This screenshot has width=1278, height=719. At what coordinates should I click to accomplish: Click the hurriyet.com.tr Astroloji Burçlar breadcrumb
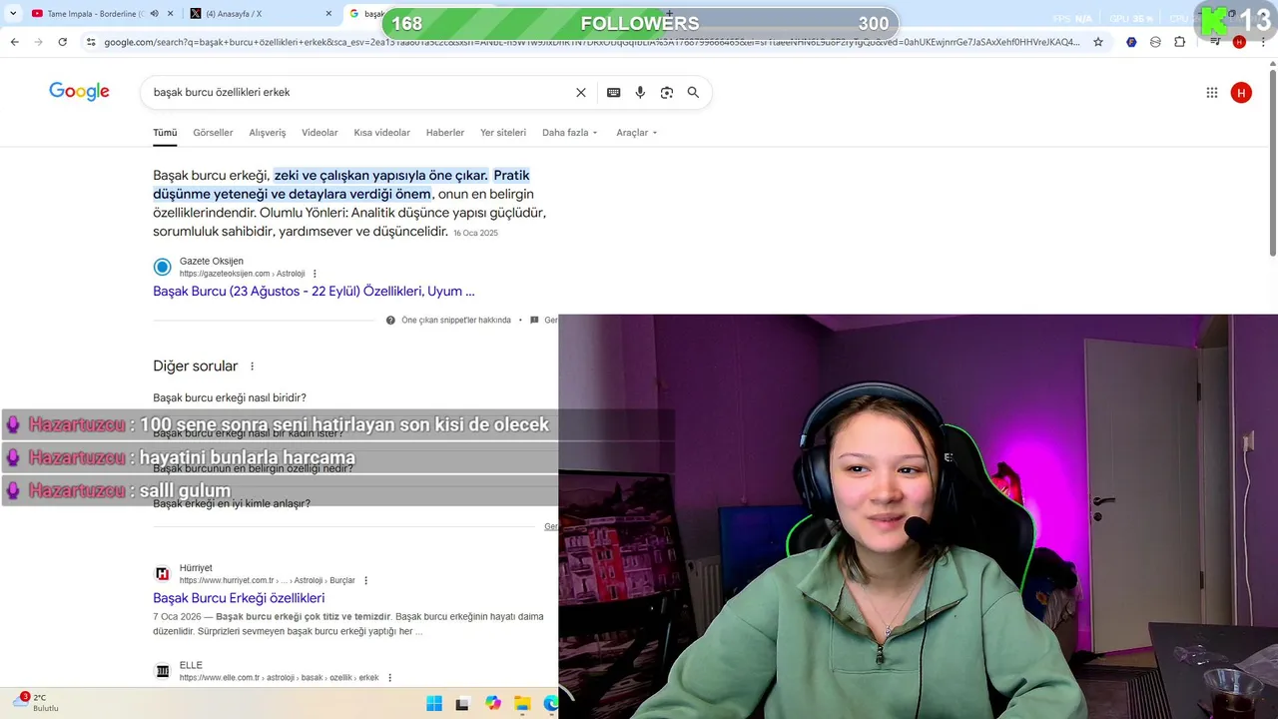pyautogui.click(x=268, y=580)
